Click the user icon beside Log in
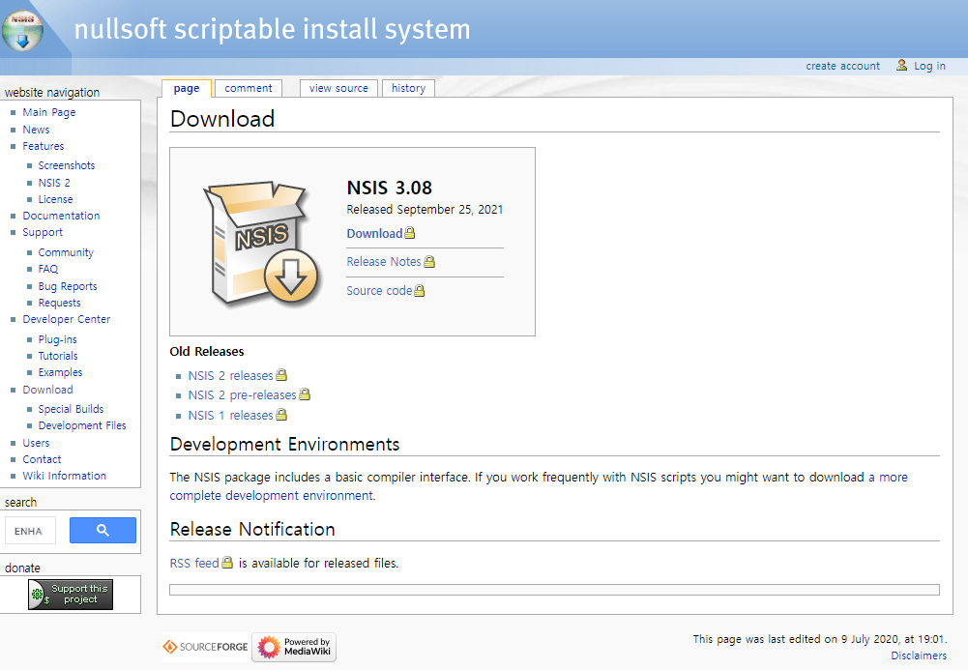Image resolution: width=968 pixels, height=670 pixels. coord(901,66)
